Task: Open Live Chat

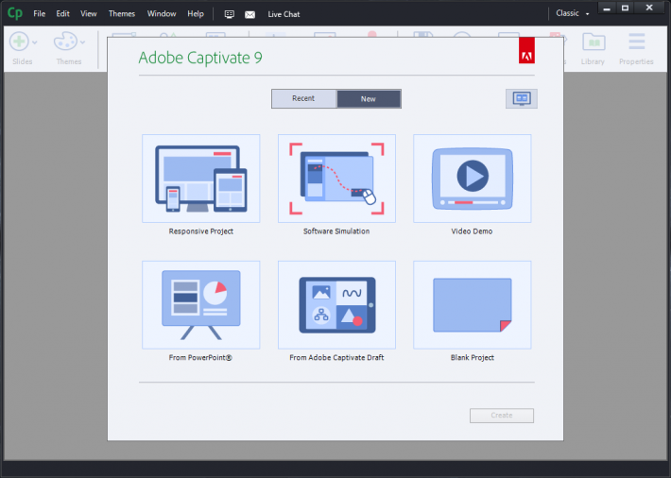Action: click(x=284, y=14)
